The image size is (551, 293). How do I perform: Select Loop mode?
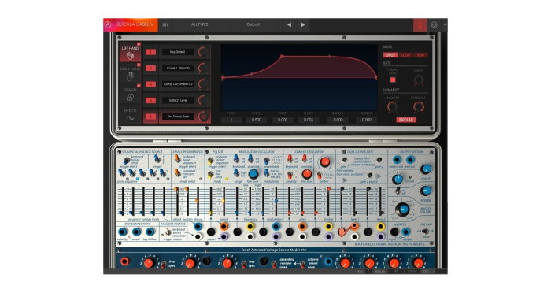tap(405, 55)
